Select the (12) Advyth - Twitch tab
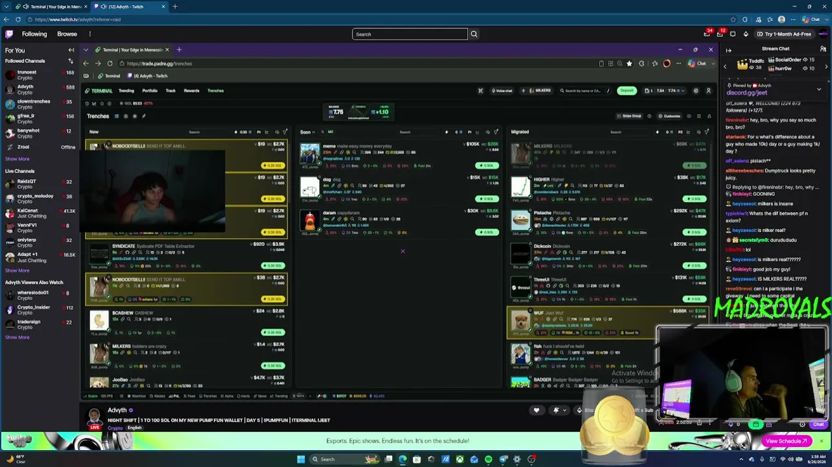 pyautogui.click(x=130, y=6)
